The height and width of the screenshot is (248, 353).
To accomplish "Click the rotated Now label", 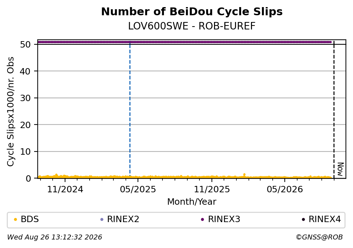I will (x=341, y=169).
